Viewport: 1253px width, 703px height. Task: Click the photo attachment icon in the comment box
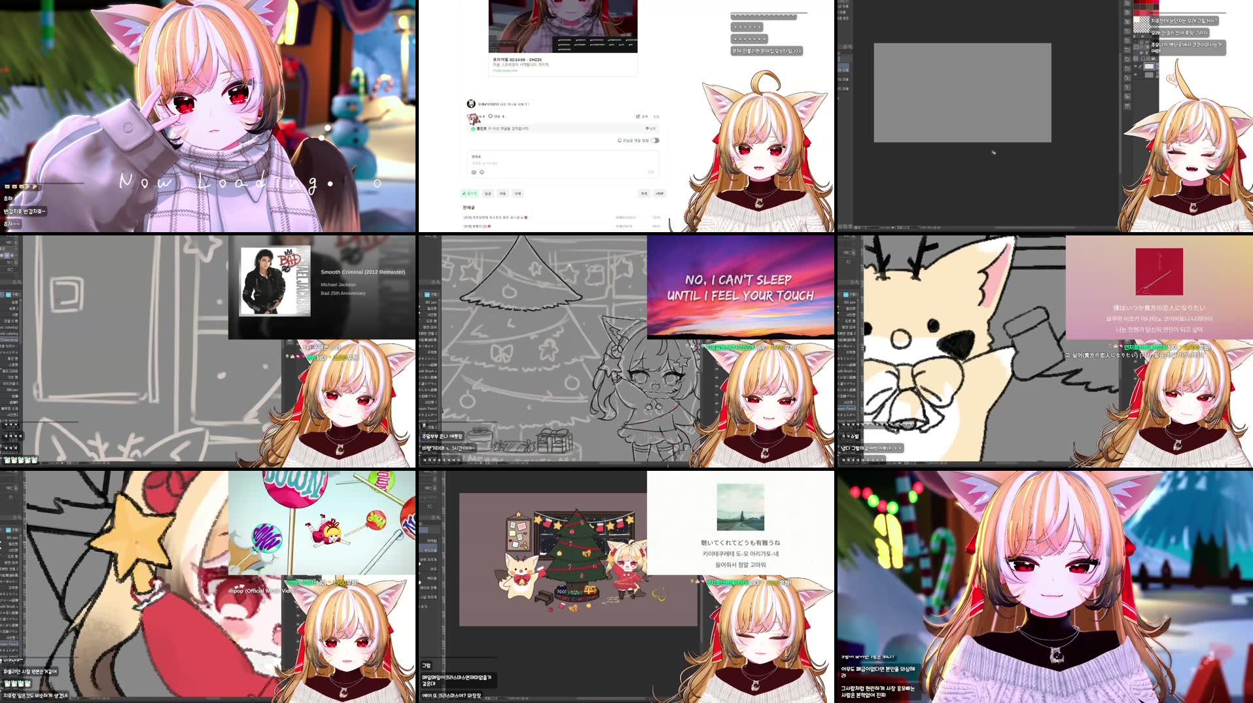tap(474, 172)
